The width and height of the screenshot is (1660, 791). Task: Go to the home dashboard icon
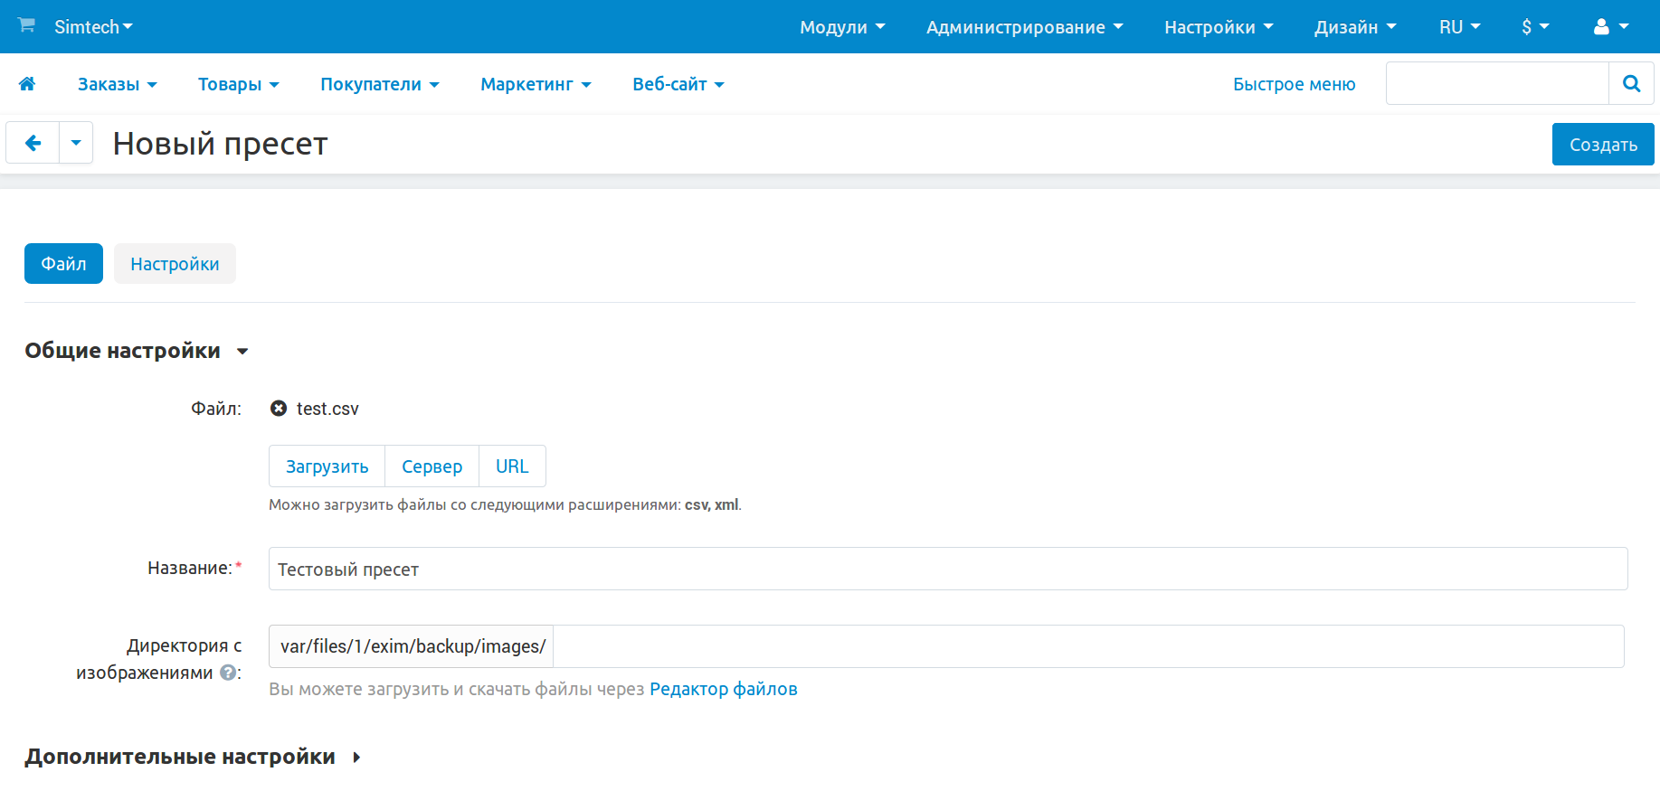point(27,84)
